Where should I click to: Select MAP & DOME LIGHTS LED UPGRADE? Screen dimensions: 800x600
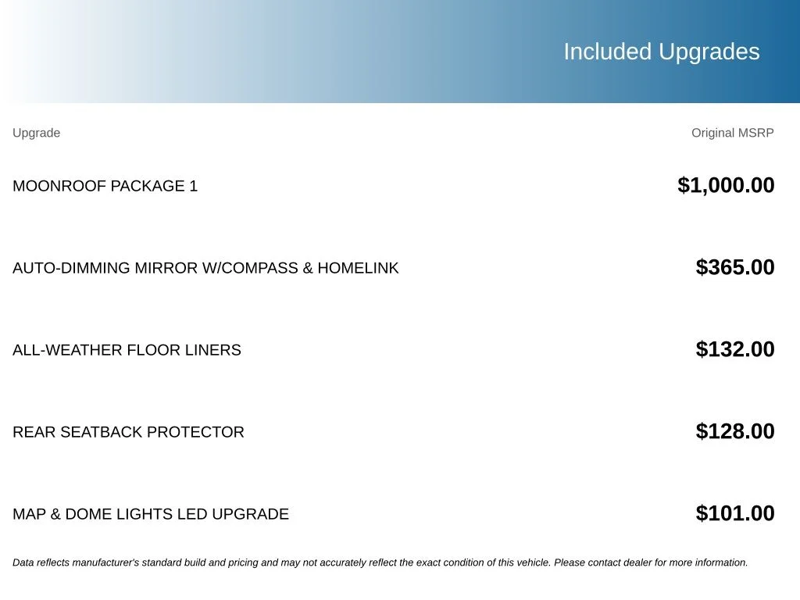click(151, 514)
